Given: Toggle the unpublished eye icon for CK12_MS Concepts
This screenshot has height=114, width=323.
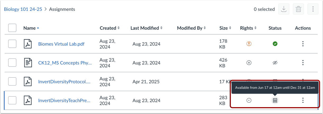Looking at the screenshot, I should (275, 63).
